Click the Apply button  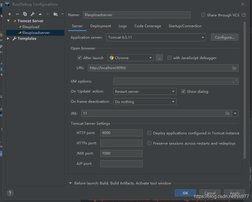pos(235,193)
